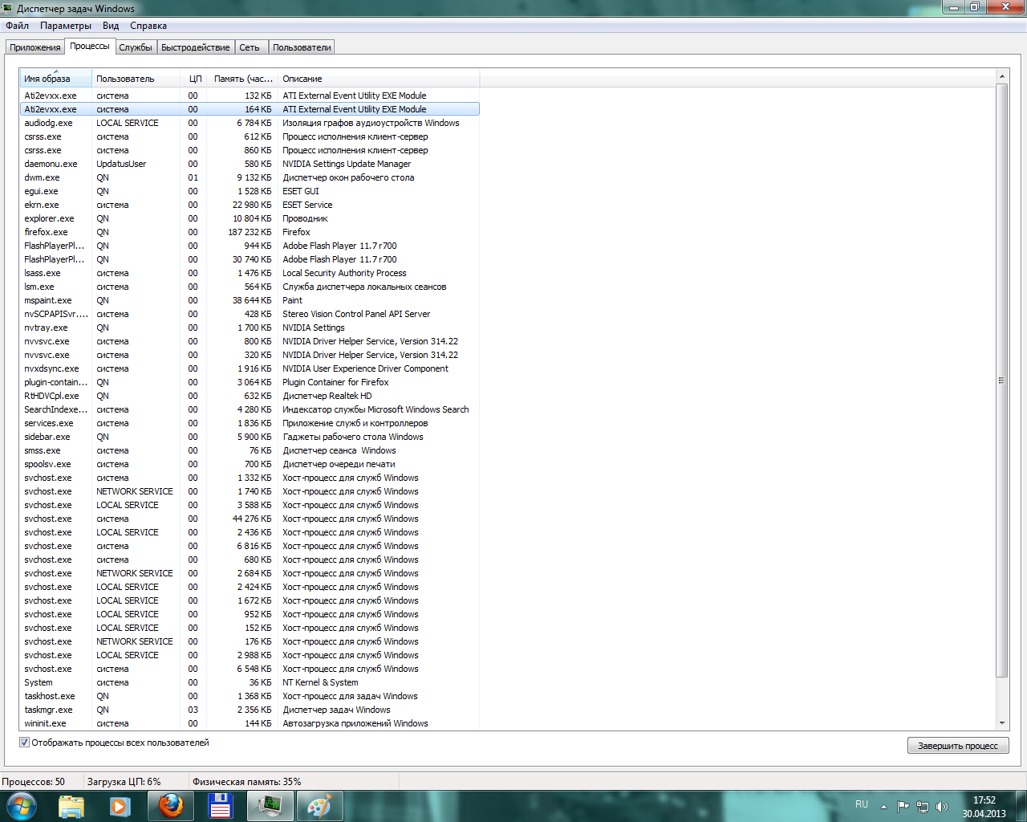Open Windows Explorer from the taskbar

tap(71, 806)
